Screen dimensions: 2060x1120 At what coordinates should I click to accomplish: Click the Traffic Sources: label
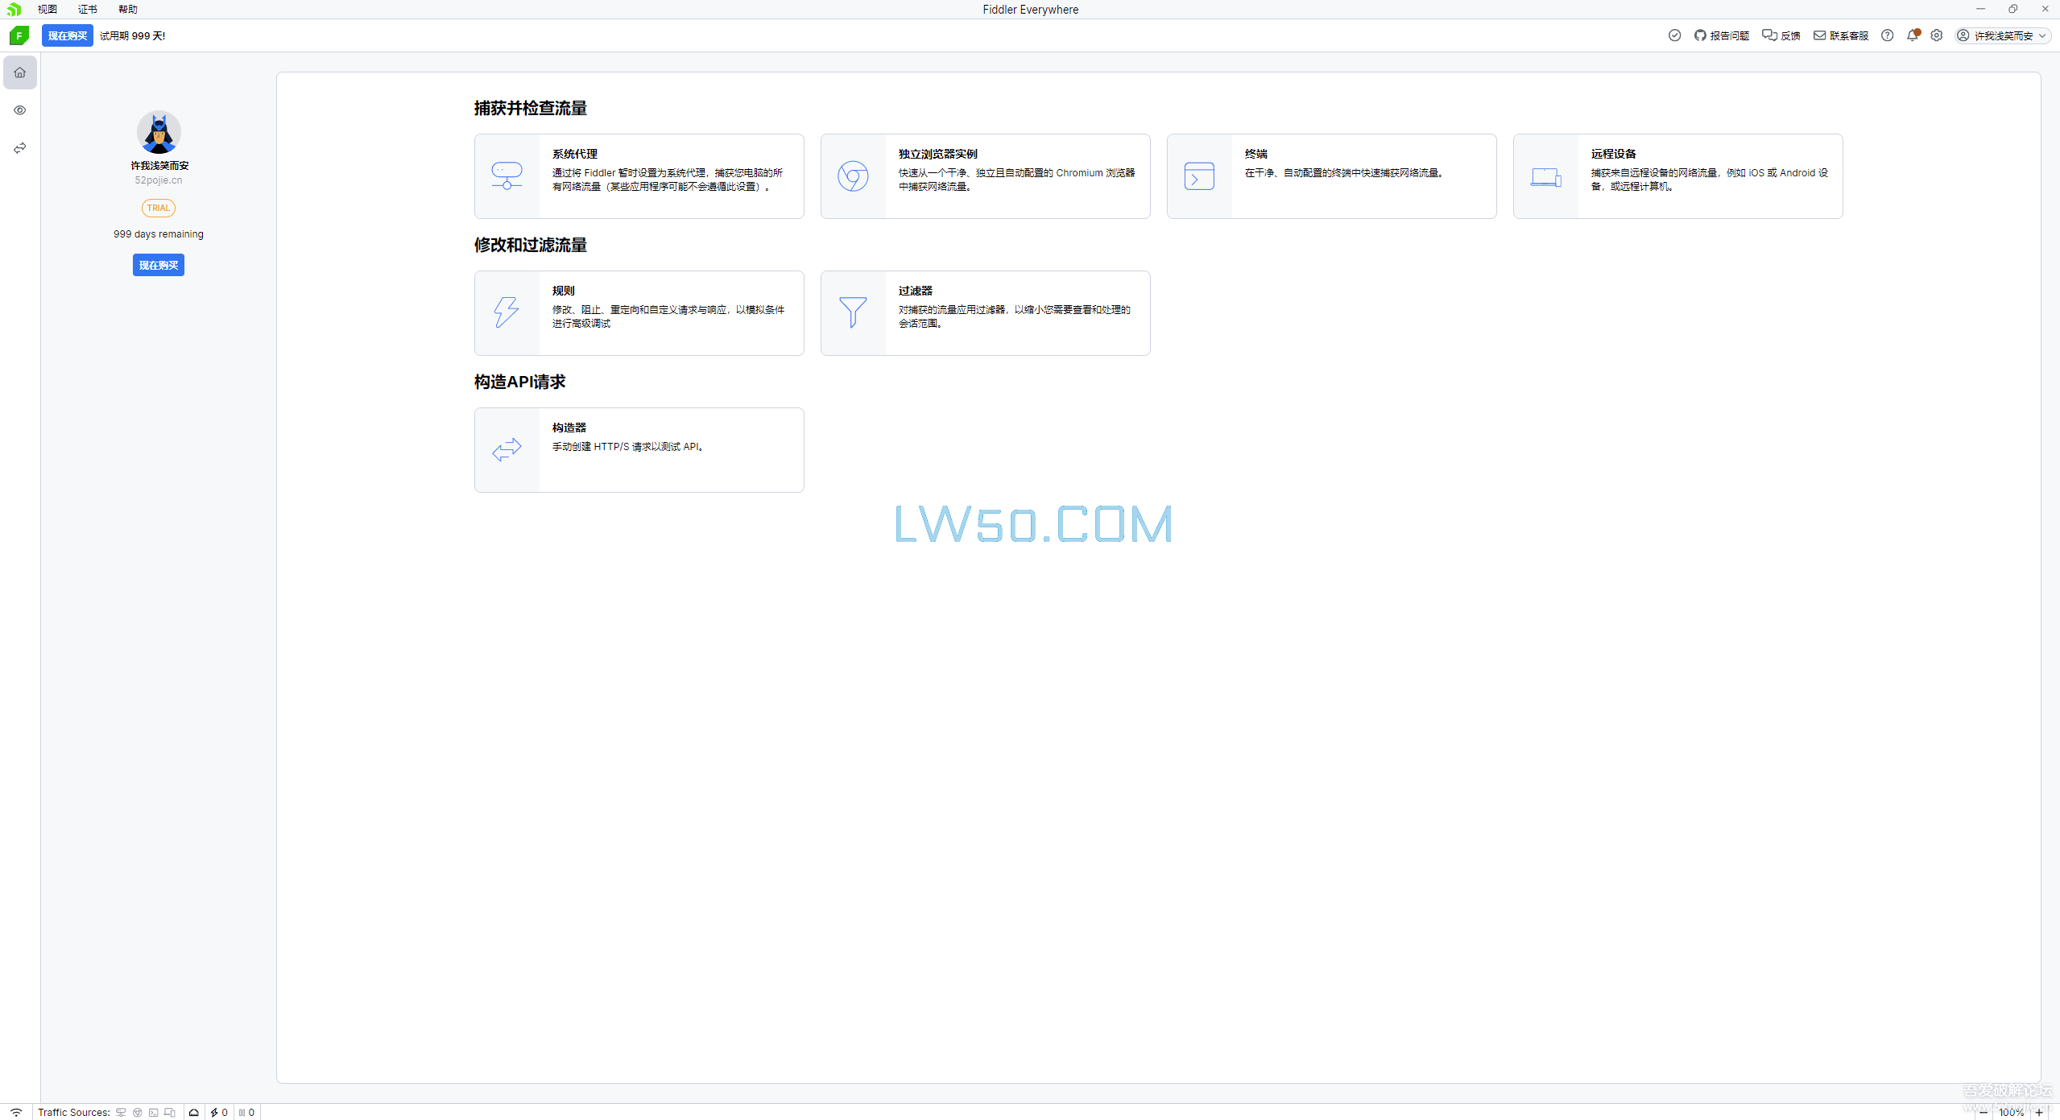[74, 1112]
